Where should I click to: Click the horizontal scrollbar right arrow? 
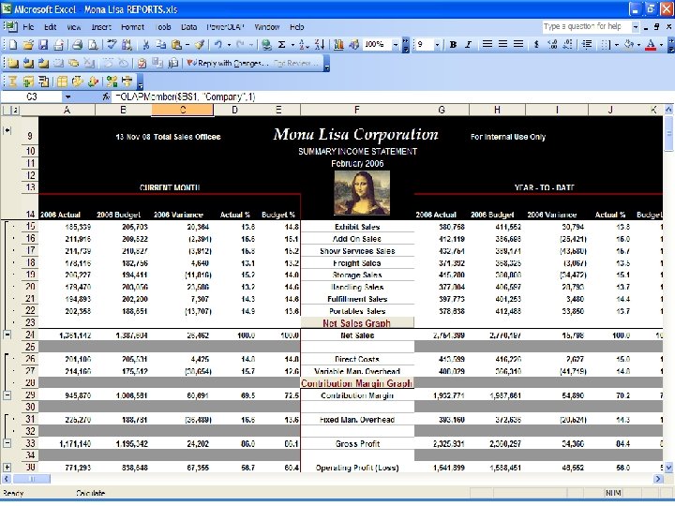point(658,479)
